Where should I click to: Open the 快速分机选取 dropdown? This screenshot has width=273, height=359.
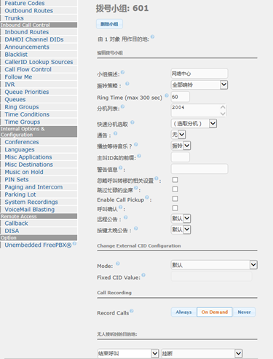[194, 124]
